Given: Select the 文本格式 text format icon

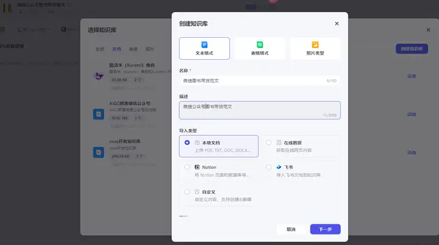Looking at the screenshot, I should point(204,45).
